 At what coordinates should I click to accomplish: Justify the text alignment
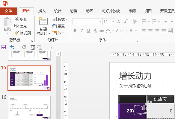[x=164, y=31]
